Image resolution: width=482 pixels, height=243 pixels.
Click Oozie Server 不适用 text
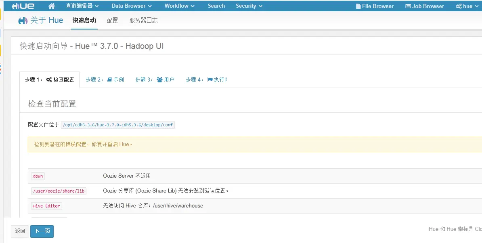[127, 176]
